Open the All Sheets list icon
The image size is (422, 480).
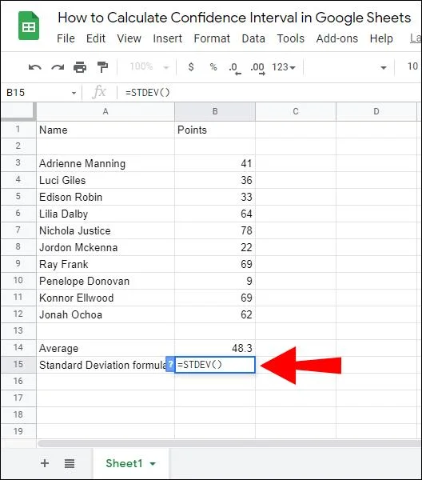pos(70,463)
